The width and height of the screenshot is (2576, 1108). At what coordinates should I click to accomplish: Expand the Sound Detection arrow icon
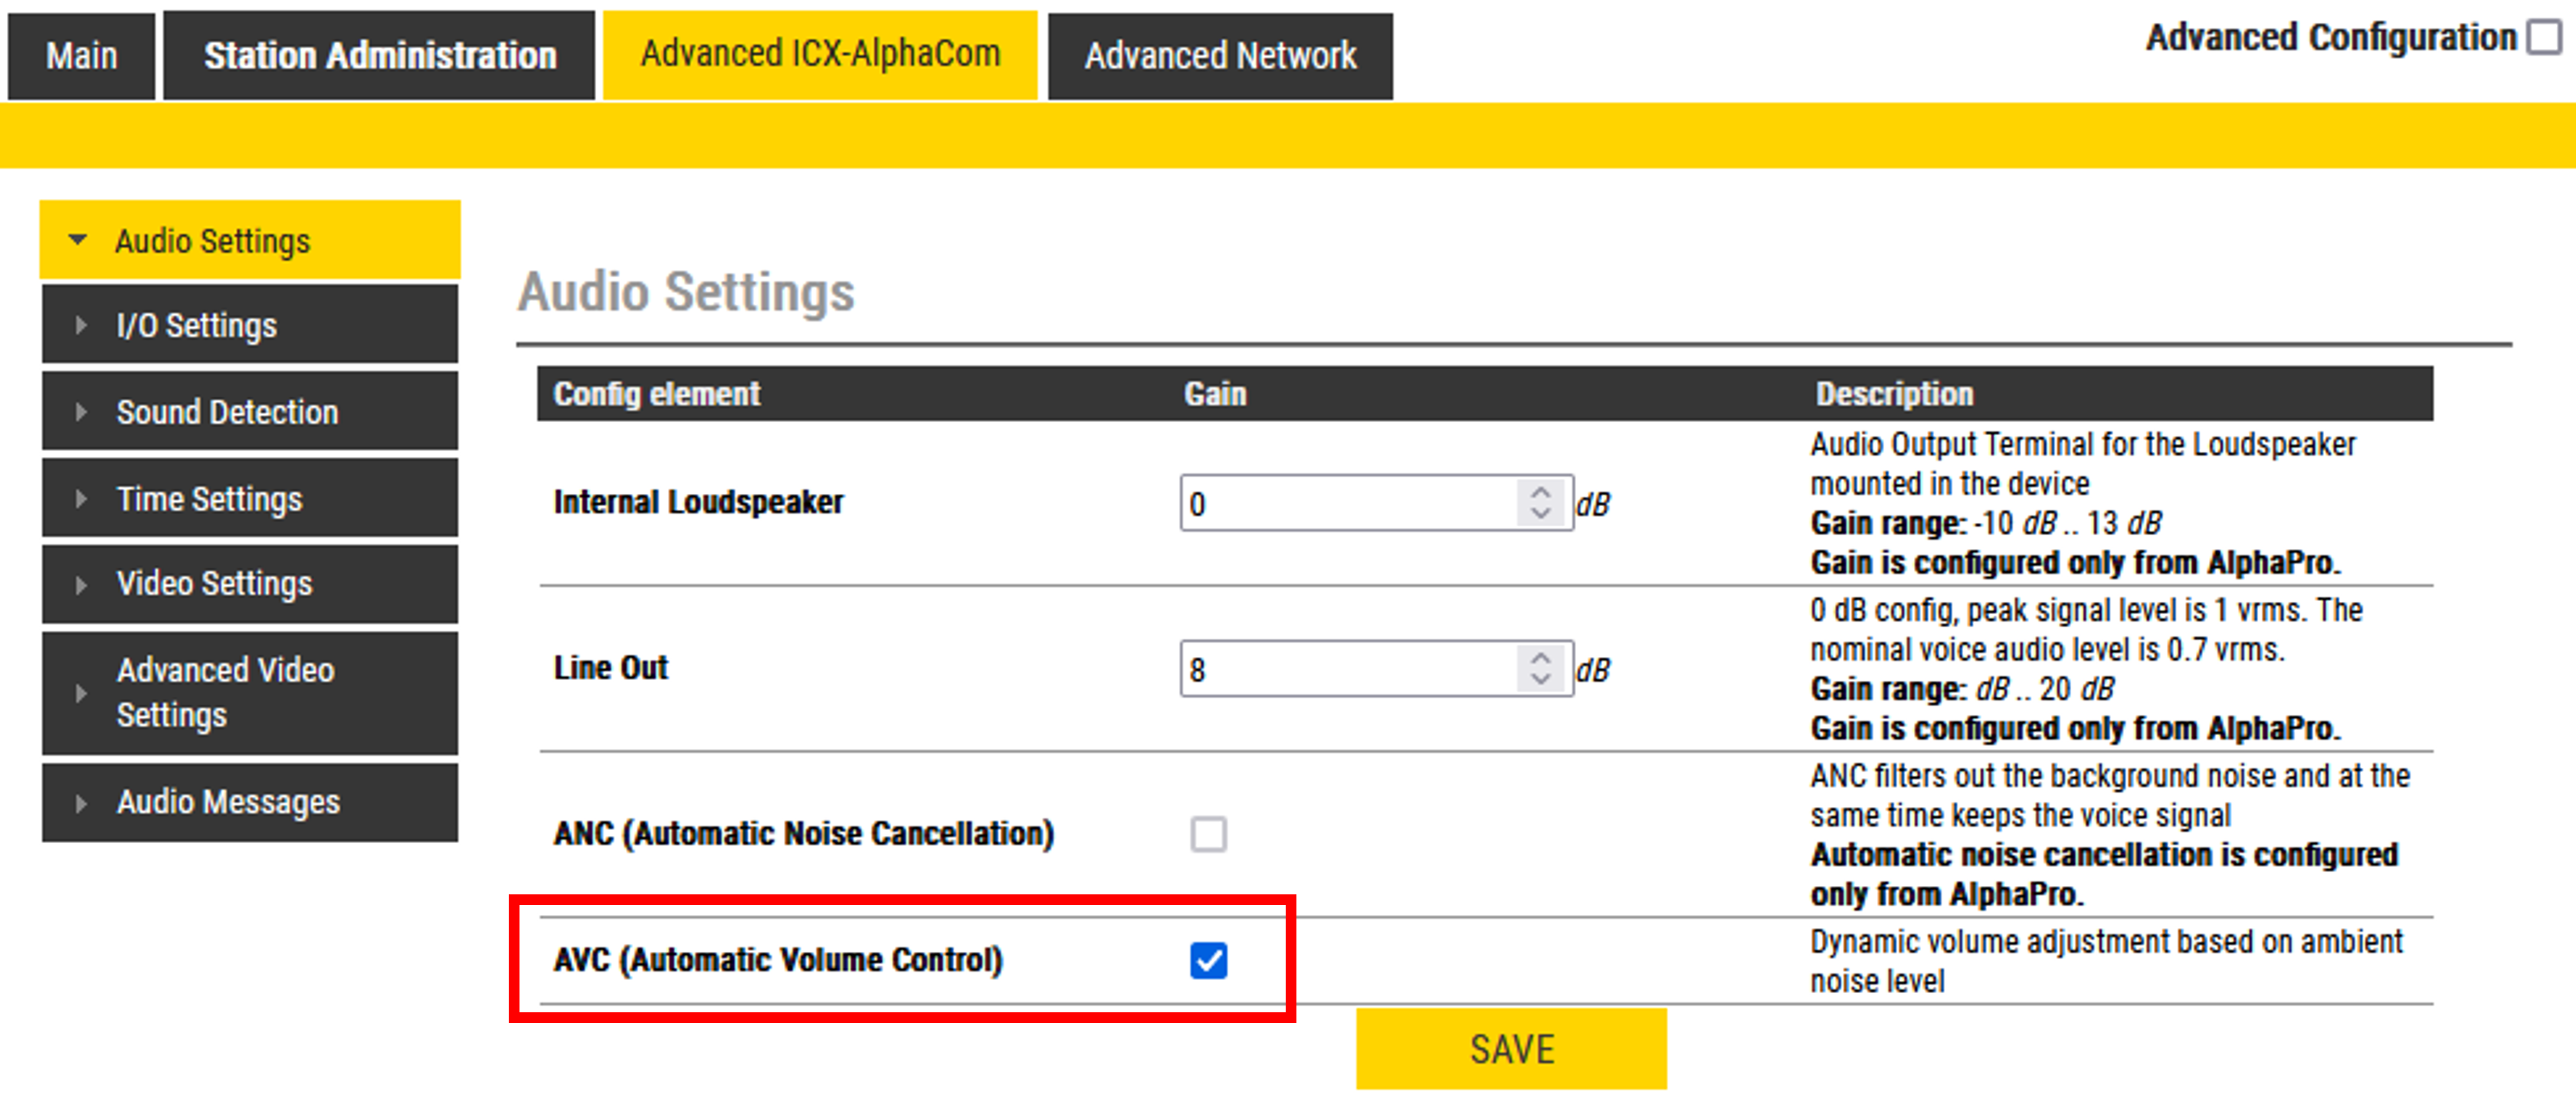pos(81,412)
